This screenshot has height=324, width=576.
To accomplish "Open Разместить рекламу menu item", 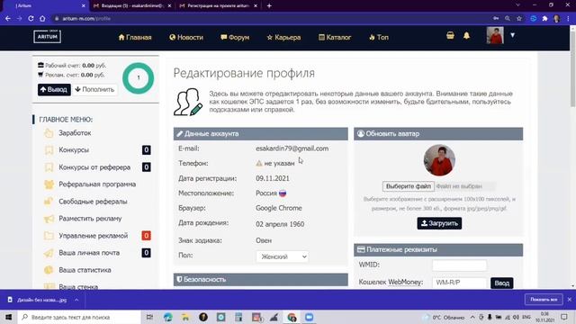I will click(90, 218).
